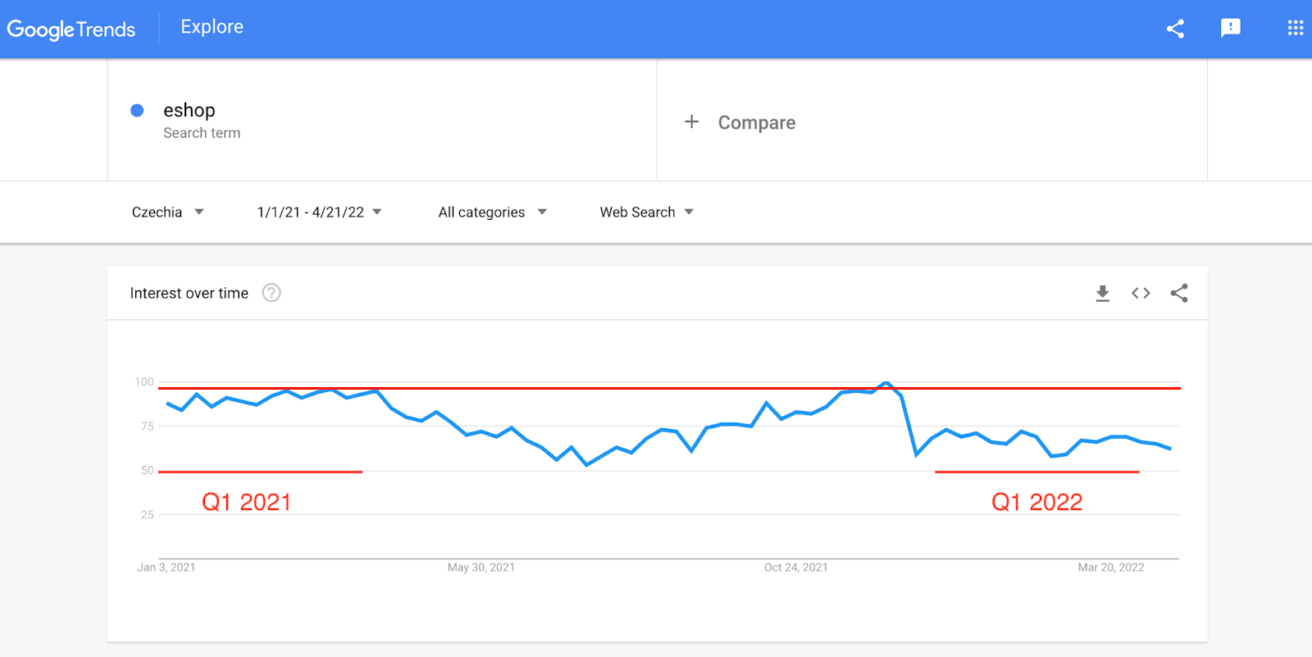Select the Explore menu item

click(211, 27)
